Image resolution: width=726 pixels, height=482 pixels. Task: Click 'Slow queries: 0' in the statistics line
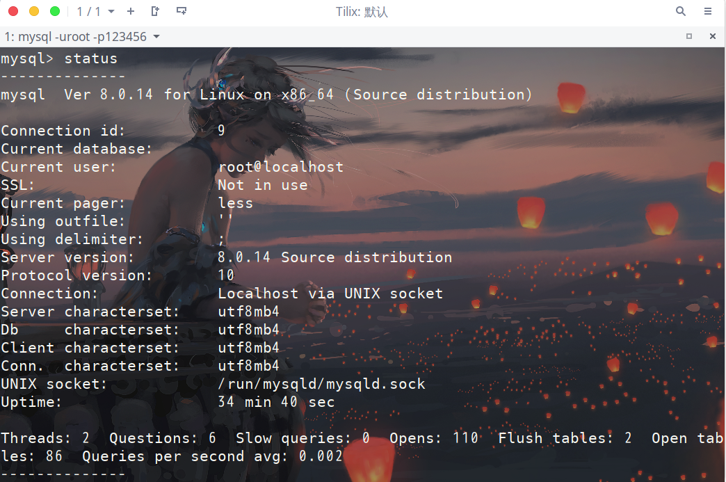[x=302, y=437]
